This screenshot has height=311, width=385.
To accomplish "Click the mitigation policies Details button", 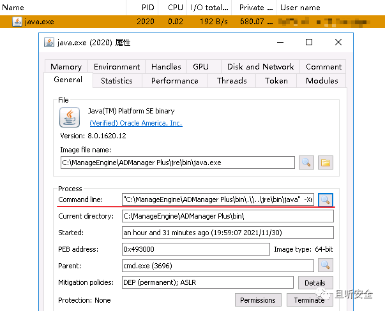I will click(x=315, y=283).
